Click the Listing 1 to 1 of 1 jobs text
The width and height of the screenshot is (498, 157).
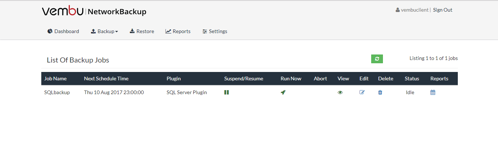click(434, 58)
